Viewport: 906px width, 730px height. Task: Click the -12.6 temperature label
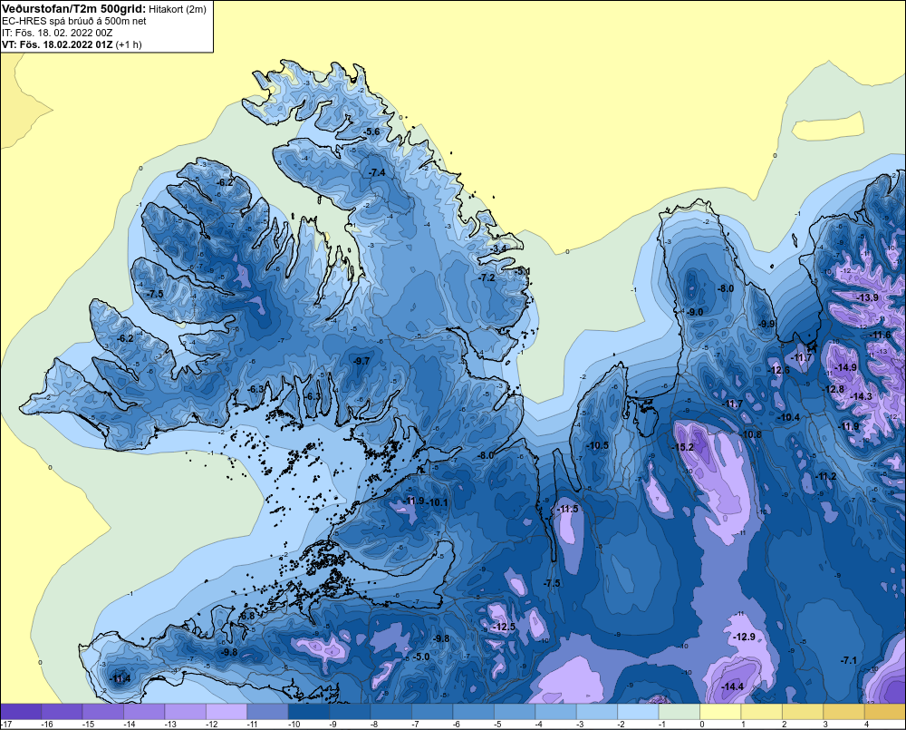click(778, 370)
